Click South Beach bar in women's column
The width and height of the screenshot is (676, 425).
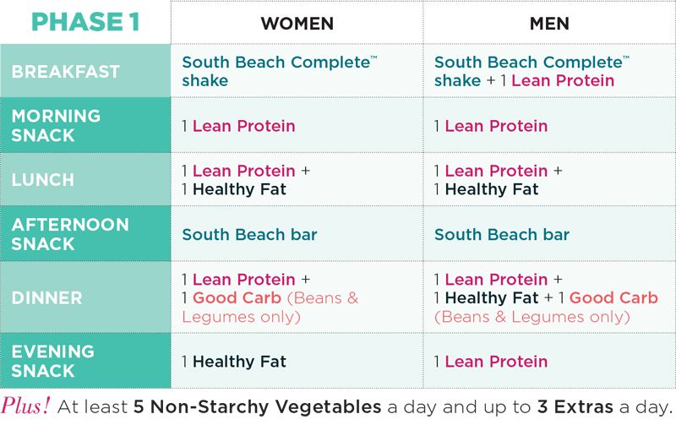249,235
